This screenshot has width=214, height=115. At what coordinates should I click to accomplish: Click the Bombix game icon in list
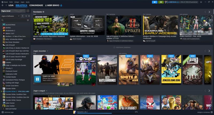4,28
